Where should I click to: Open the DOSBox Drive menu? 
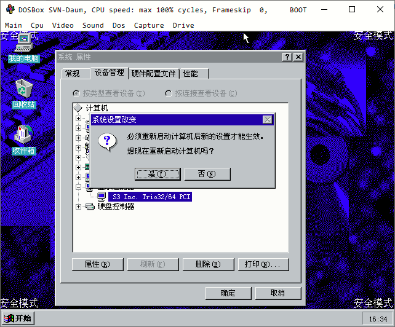coord(183,25)
